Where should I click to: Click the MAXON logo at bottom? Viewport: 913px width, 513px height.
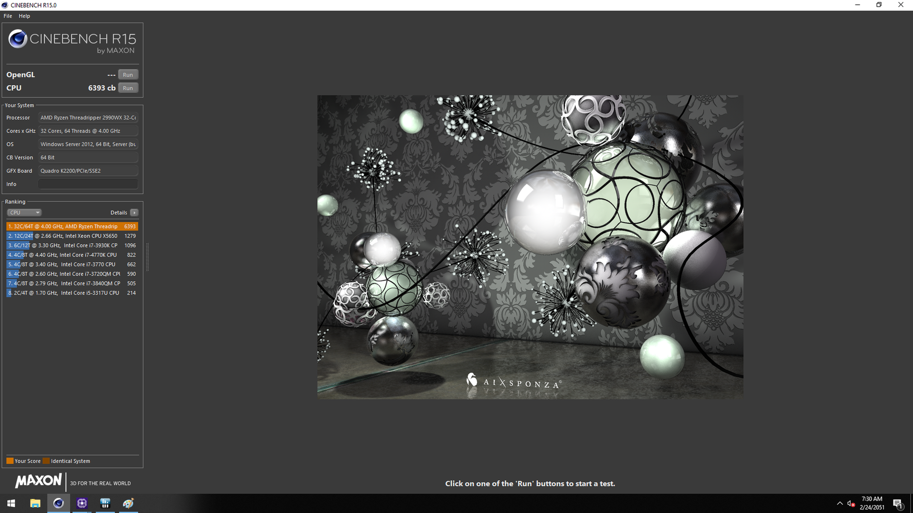(39, 481)
